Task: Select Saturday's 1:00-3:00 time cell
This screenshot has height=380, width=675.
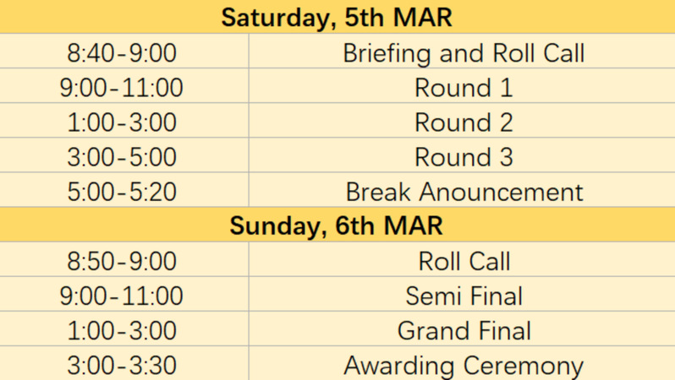Action: (x=123, y=122)
